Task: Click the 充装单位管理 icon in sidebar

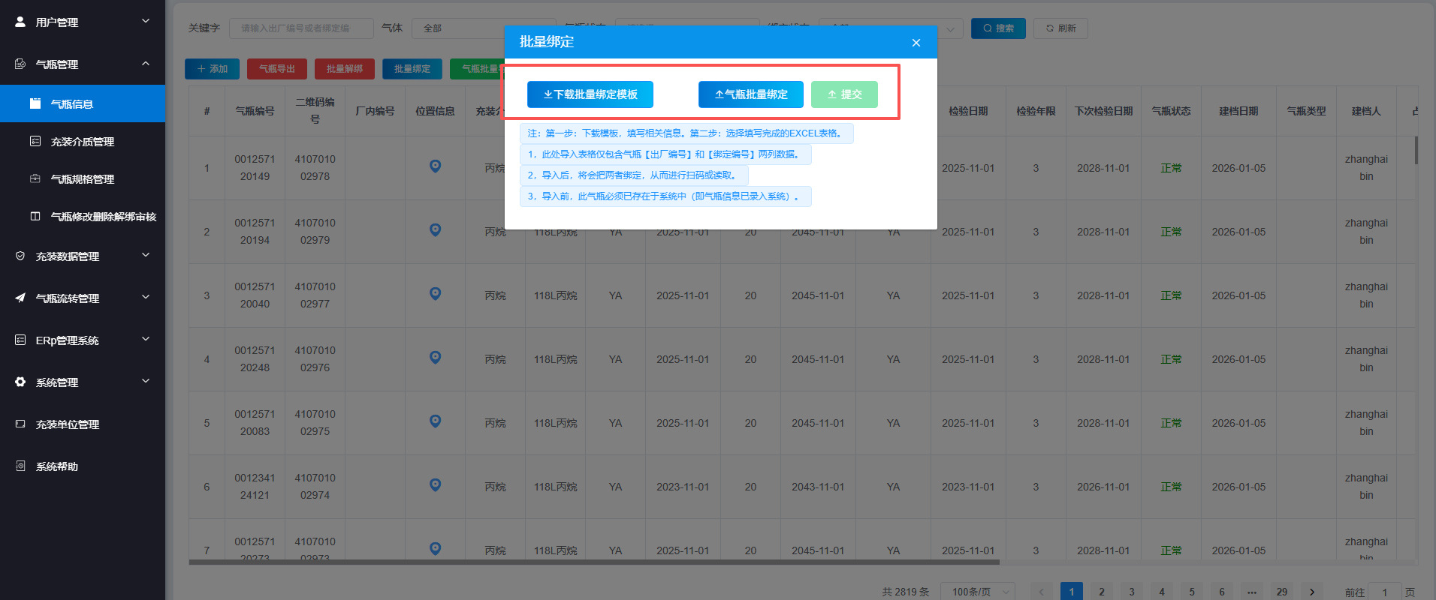Action: pyautogui.click(x=20, y=424)
